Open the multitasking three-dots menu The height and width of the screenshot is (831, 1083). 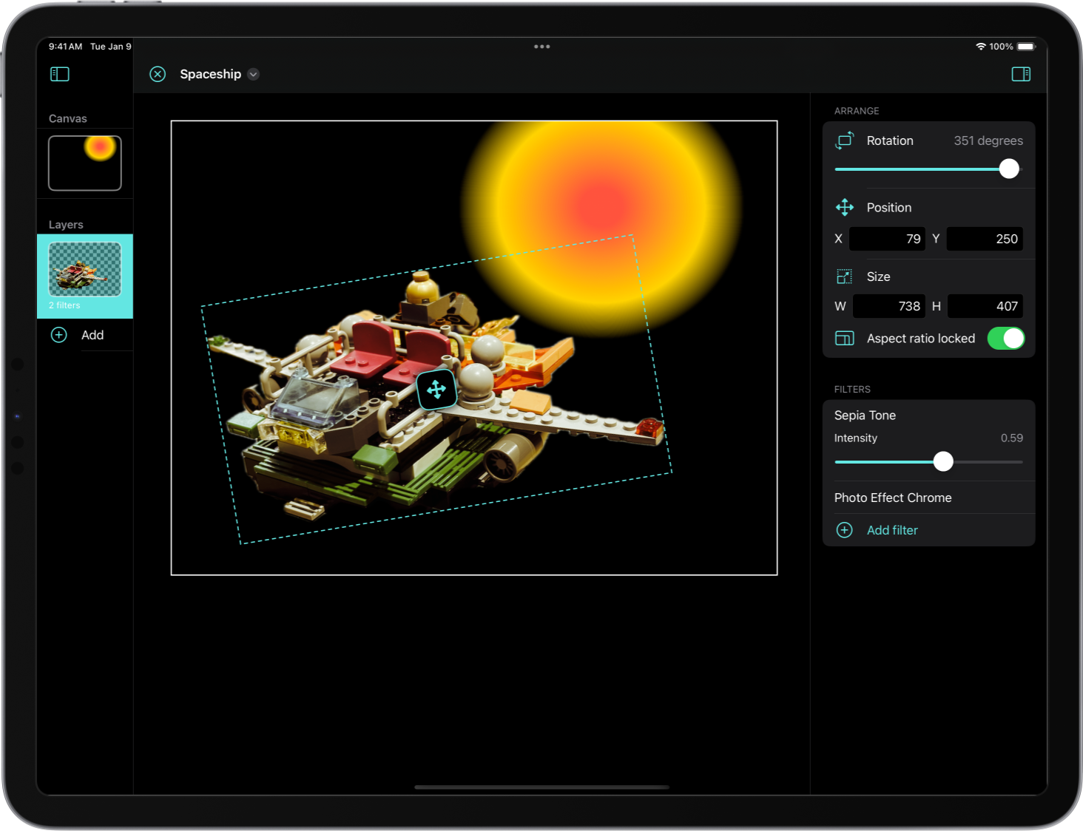coord(541,47)
